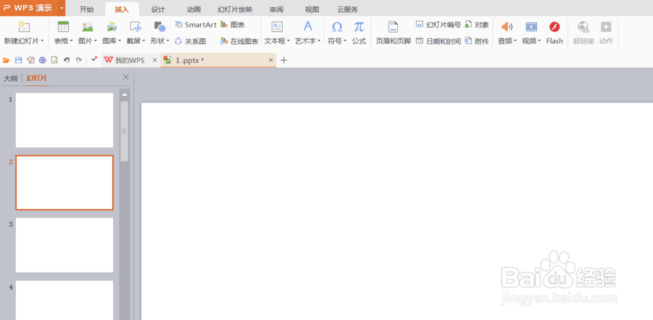Expand the 文本框 dropdown arrow
This screenshot has width=653, height=320.
coord(288,41)
